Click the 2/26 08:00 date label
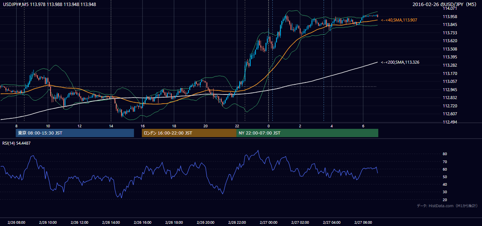This screenshot has width=482, height=226. pyautogui.click(x=16, y=223)
